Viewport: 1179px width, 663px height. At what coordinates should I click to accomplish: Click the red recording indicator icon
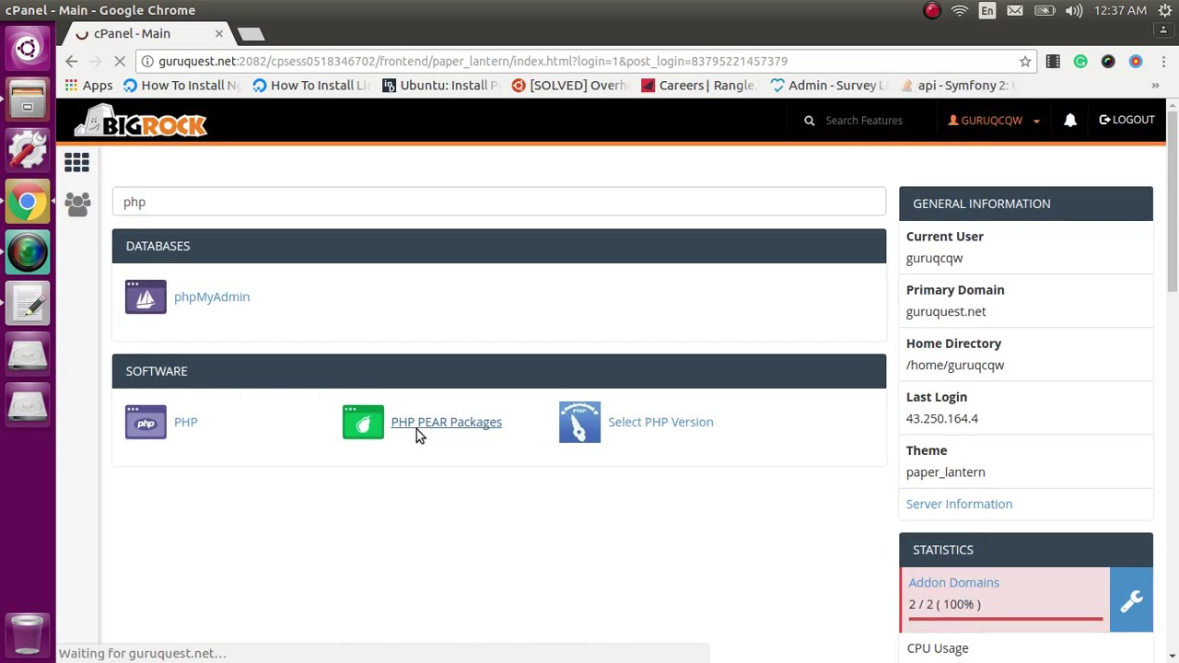pos(932,10)
